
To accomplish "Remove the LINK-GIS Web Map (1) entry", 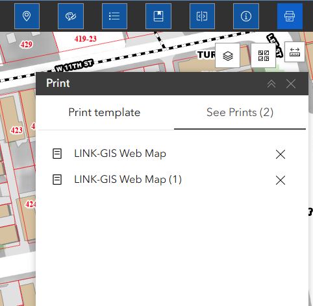I will [x=281, y=180].
